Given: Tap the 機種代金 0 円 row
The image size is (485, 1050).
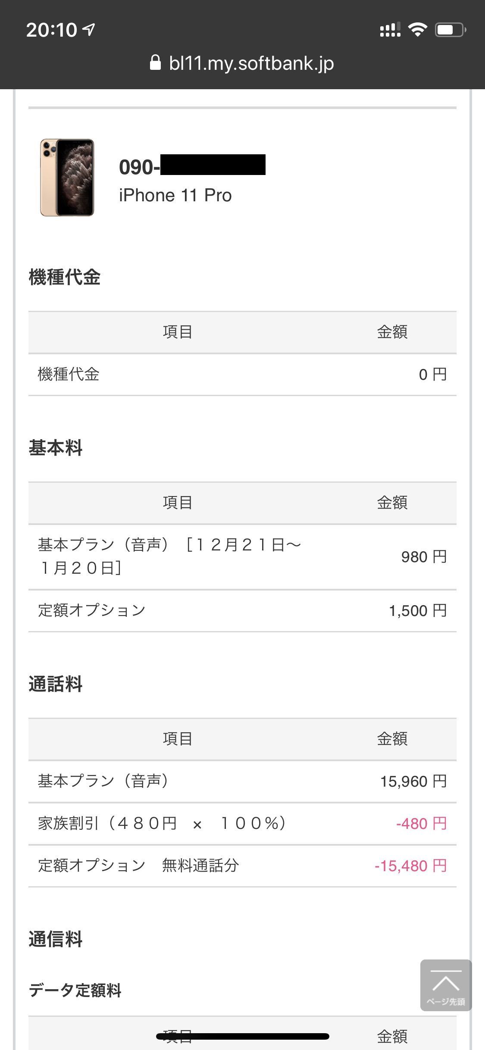Looking at the screenshot, I should point(242,374).
